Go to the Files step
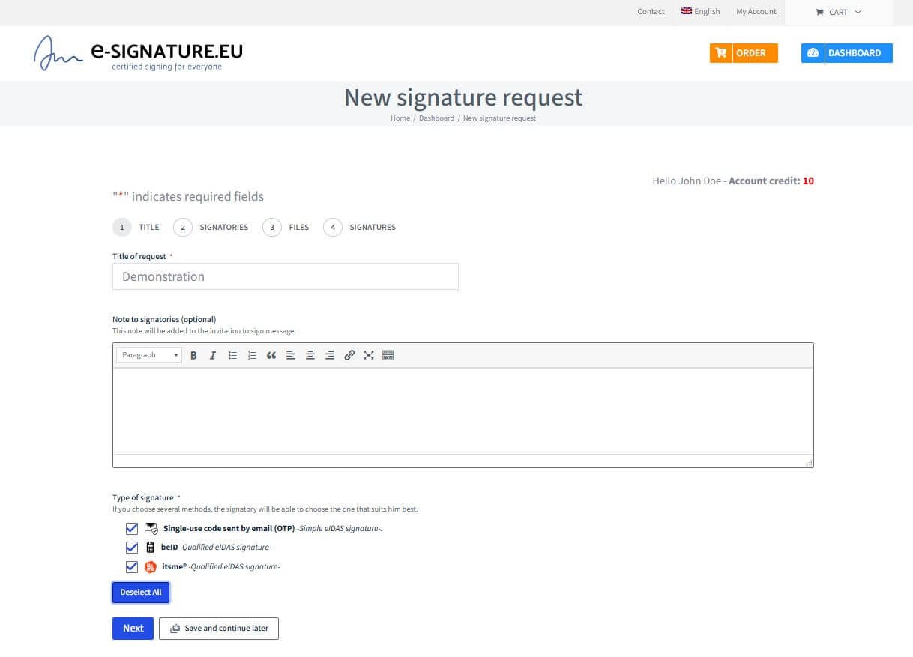Viewport: 913px width, 657px height. [286, 227]
